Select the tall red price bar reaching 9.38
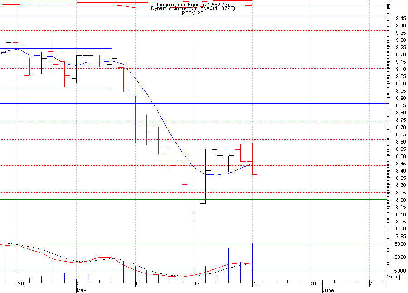 pos(53,49)
